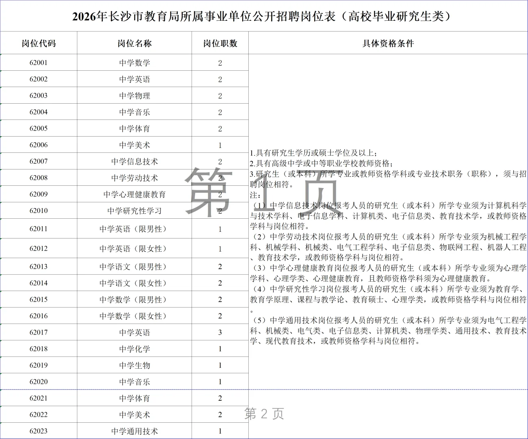Select the "中学劳动技术" position cell
Image resolution: width=528 pixels, height=439 pixels.
[135, 178]
